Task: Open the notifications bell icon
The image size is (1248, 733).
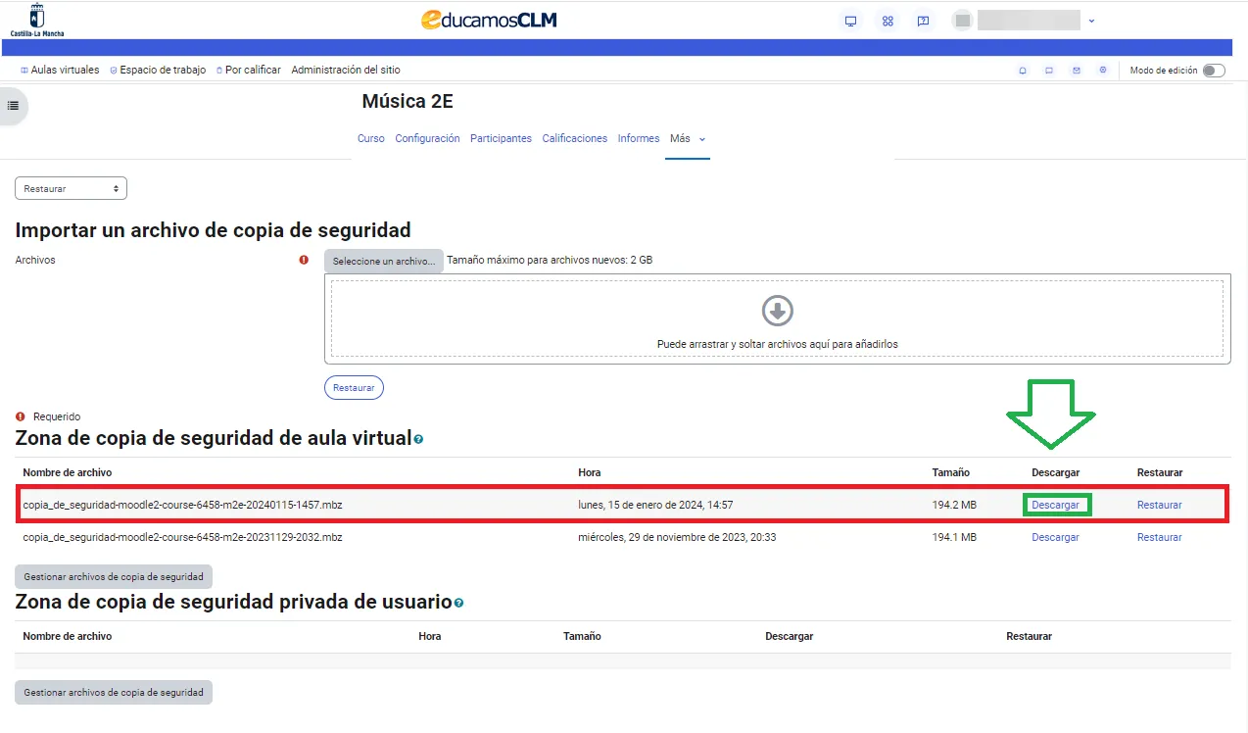Action: click(x=1022, y=70)
